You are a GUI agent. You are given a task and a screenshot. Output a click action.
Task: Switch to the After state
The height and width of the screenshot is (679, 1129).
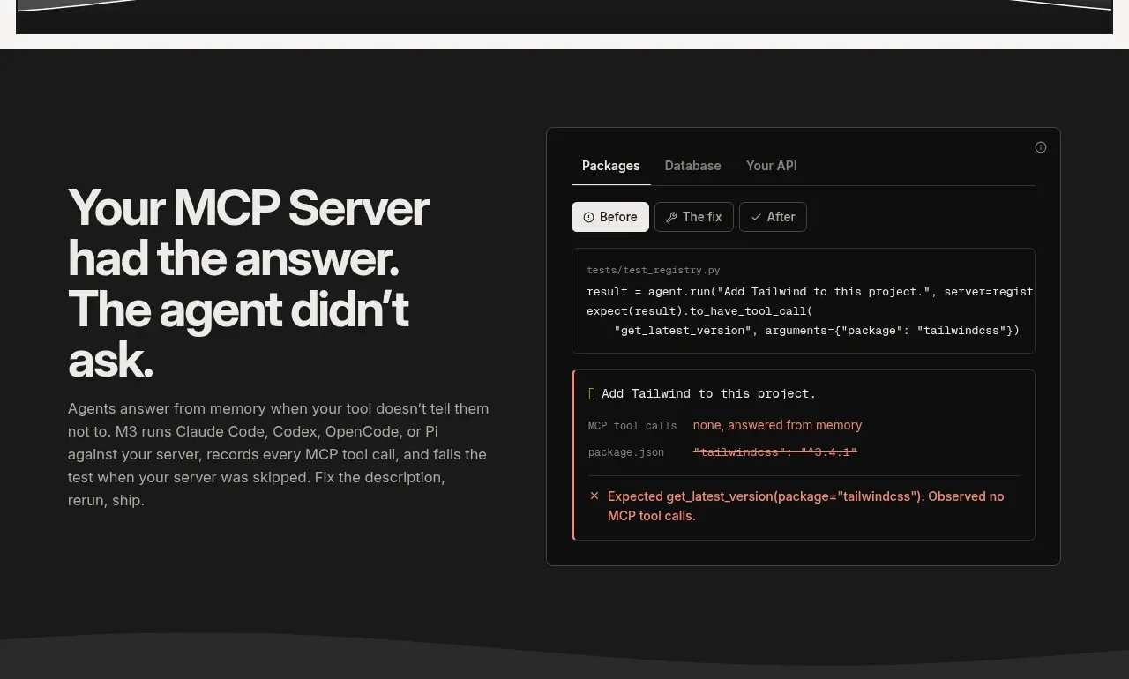coord(773,217)
